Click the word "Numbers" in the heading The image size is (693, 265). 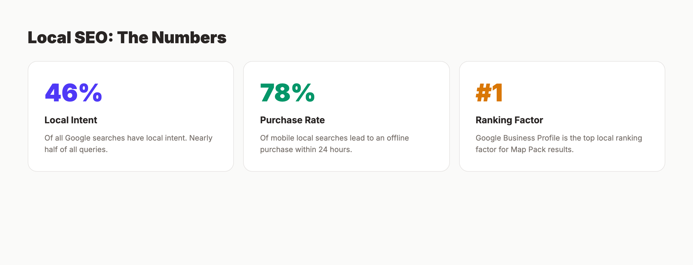pos(189,38)
